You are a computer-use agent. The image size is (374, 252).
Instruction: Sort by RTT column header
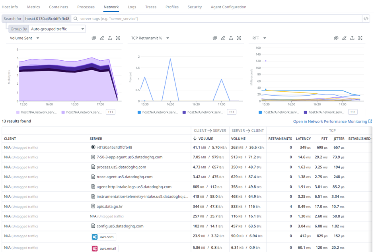pyautogui.click(x=324, y=139)
